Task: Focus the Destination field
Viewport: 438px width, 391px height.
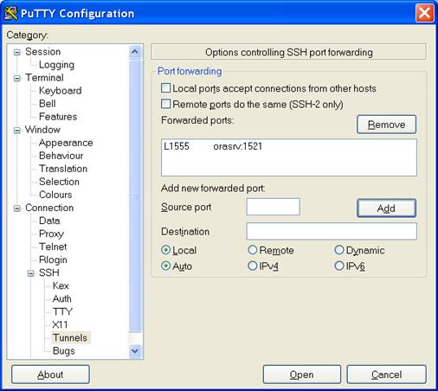Action: click(332, 231)
